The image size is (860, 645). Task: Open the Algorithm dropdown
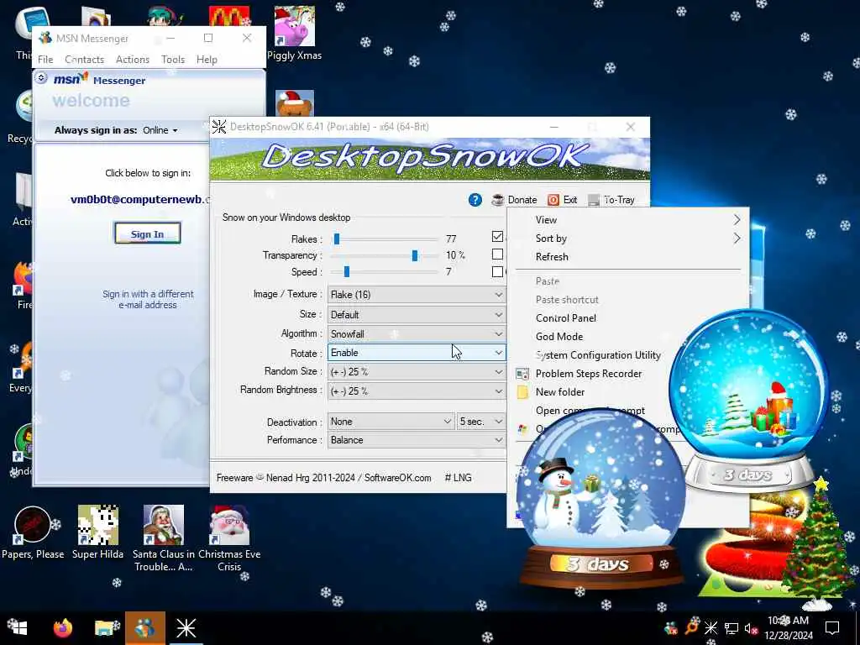[x=417, y=333]
